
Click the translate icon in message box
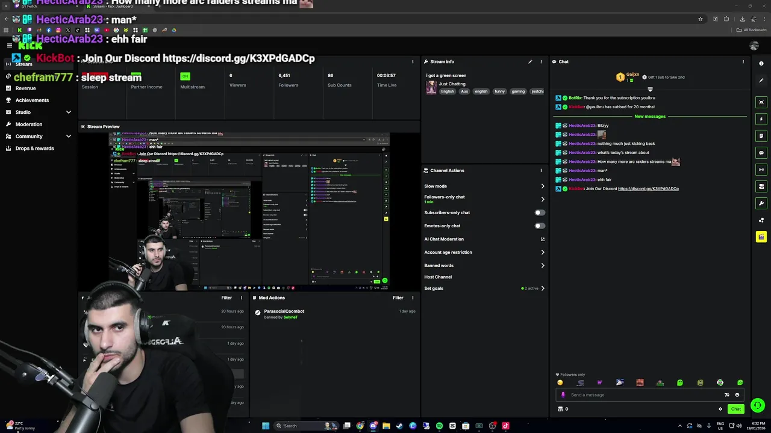(x=726, y=395)
